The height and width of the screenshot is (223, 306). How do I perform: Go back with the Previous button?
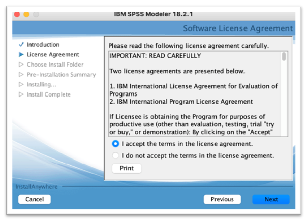click(222, 199)
